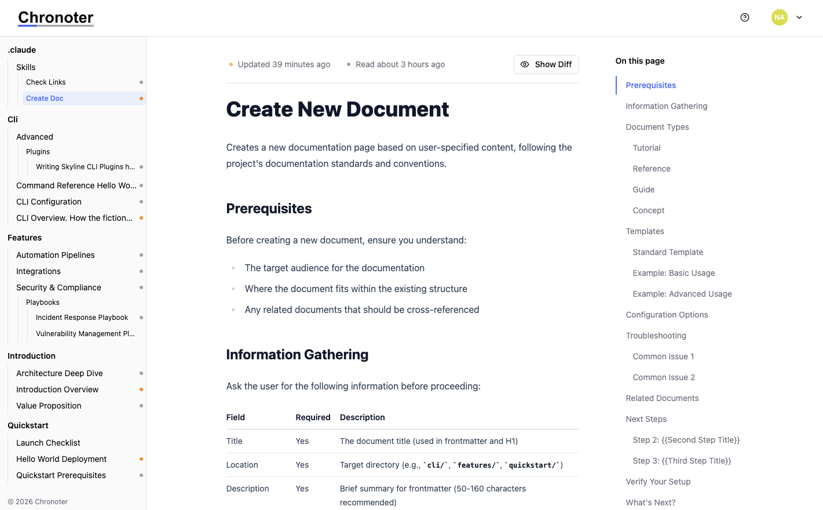This screenshot has height=510, width=823.
Task: Click the status dot next to Check Links
Action: point(141,82)
